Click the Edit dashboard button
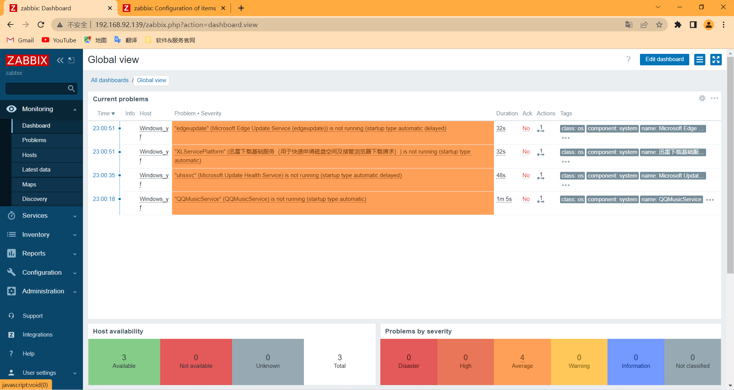Viewport: 734px width, 390px height. pos(664,60)
